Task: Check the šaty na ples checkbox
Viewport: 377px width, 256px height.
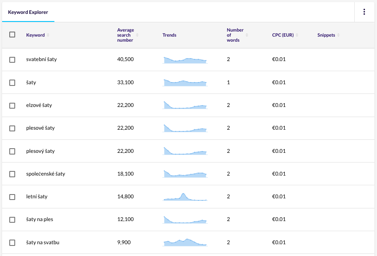Action: click(x=12, y=220)
